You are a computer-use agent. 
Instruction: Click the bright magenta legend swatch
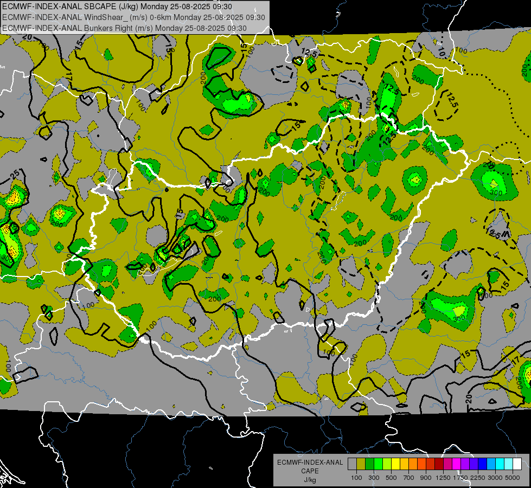point(457,464)
